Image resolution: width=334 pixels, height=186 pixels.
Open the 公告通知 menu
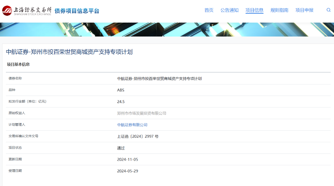click(x=229, y=10)
